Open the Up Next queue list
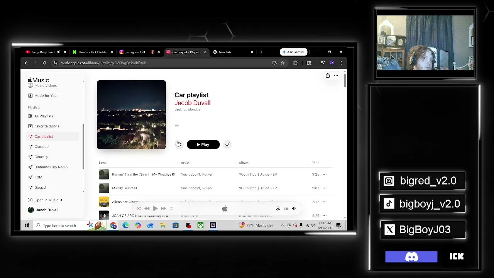The height and width of the screenshot is (278, 494). 286,208
